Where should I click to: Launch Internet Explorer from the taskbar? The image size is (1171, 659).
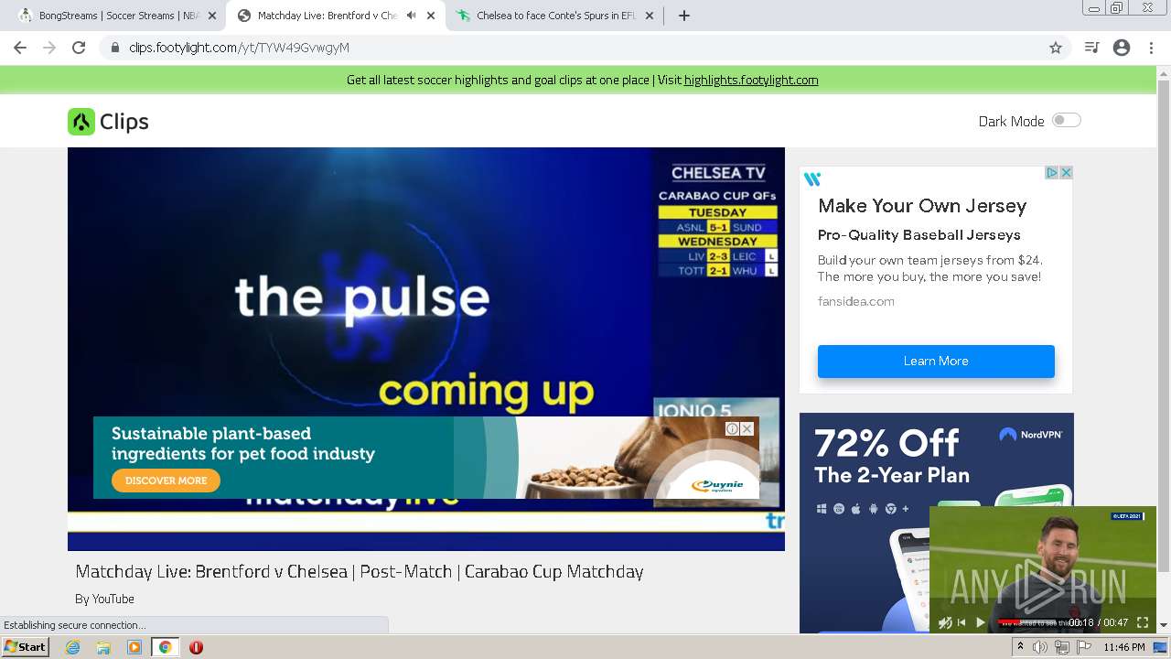click(x=73, y=647)
